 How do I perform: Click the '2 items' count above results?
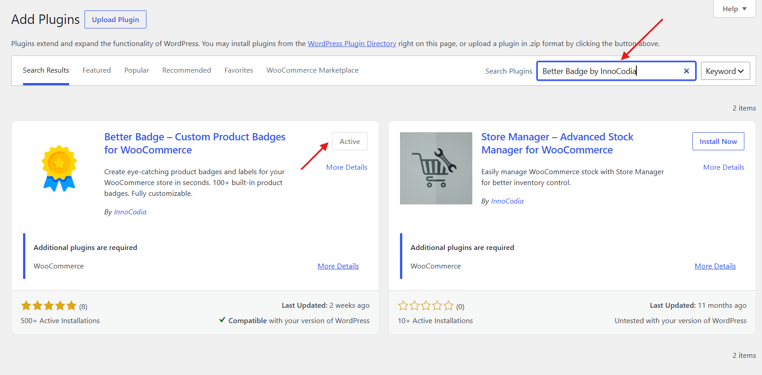pos(744,108)
